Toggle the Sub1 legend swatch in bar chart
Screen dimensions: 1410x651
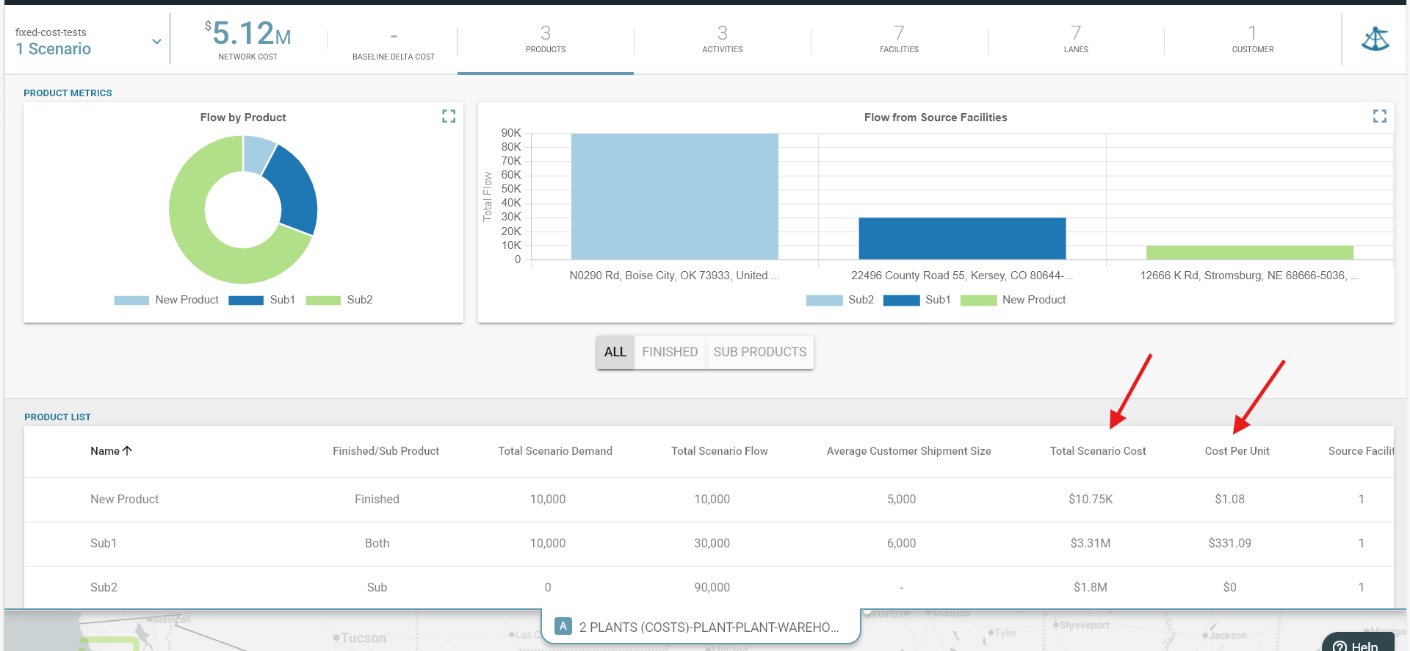click(x=901, y=300)
